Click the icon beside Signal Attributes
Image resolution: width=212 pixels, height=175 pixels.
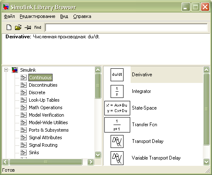click(x=23, y=137)
